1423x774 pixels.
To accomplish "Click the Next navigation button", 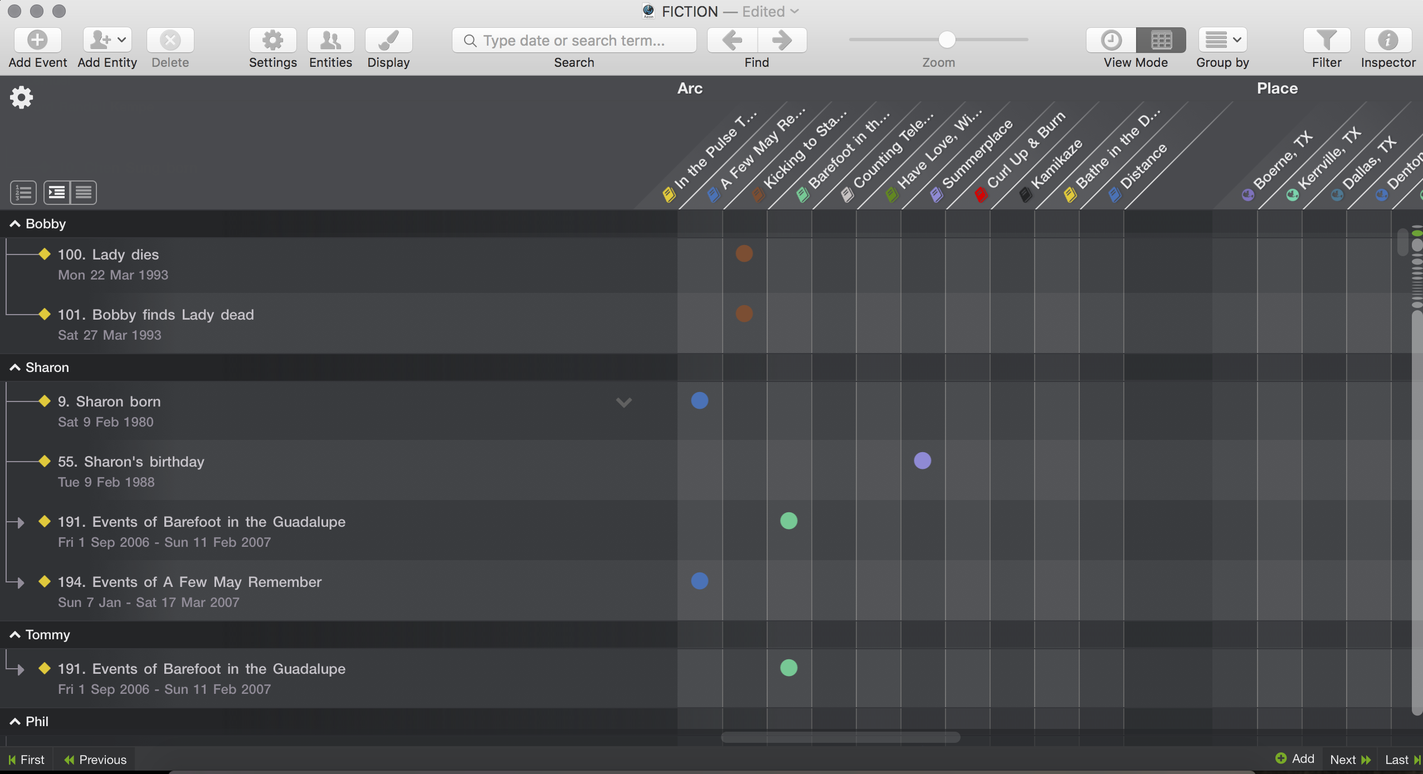I will click(x=1349, y=760).
